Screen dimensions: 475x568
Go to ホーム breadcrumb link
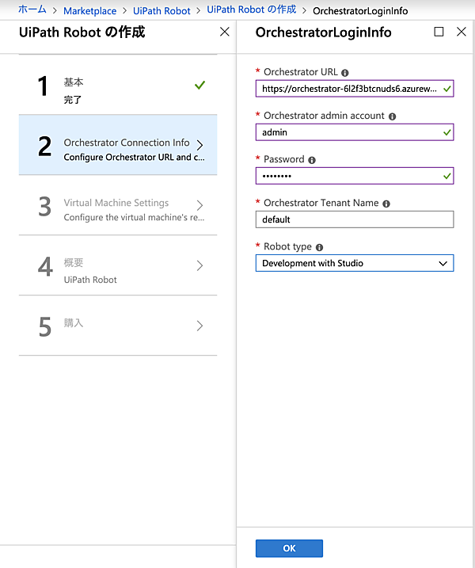click(x=32, y=11)
